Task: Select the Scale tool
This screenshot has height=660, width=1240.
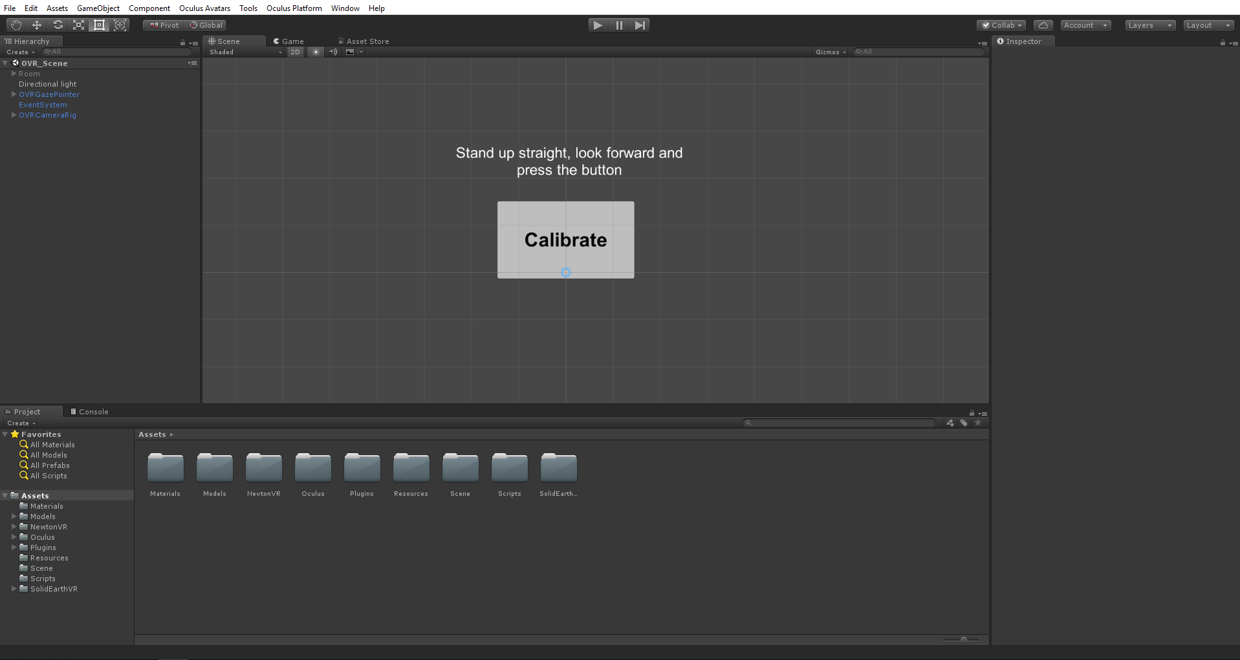Action: pyautogui.click(x=78, y=25)
